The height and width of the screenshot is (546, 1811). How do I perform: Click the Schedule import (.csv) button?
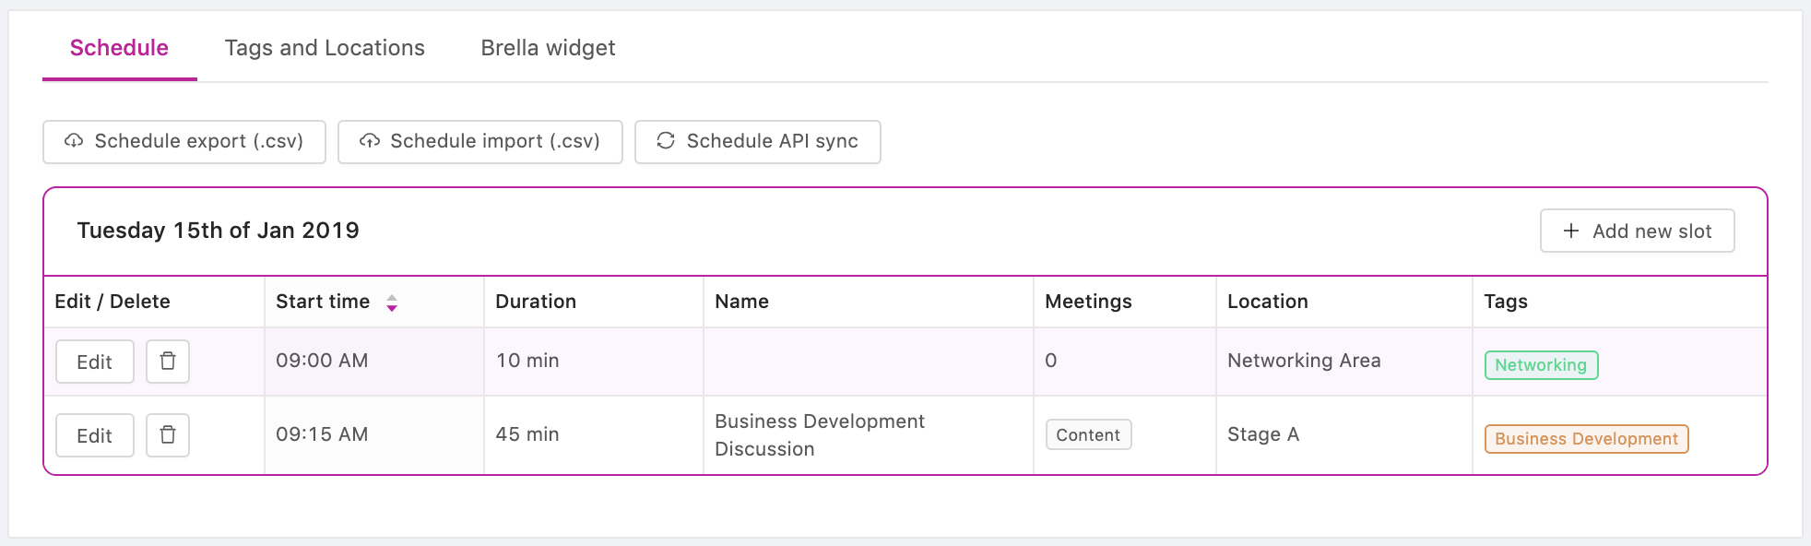tap(480, 142)
